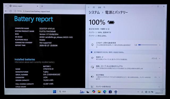Open the browser tab list chevron
The width and height of the screenshot is (170, 99).
[6, 6]
